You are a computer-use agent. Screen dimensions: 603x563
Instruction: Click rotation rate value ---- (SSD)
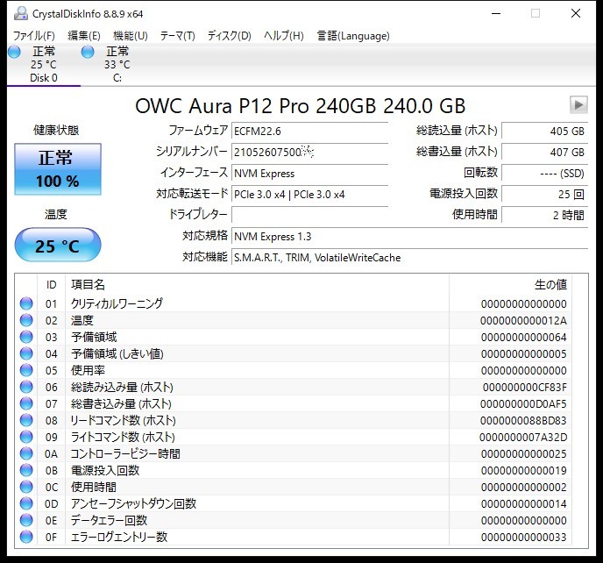coord(545,173)
